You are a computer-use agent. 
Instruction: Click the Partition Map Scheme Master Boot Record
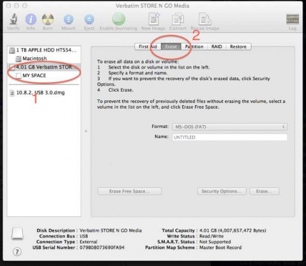click(x=220, y=248)
